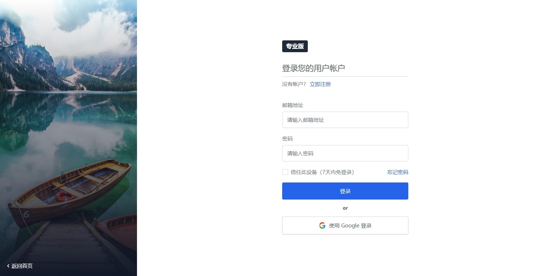This screenshot has width=543, height=276.
Task: Focus the 请输入邮箱地址 email field
Action: pos(345,120)
